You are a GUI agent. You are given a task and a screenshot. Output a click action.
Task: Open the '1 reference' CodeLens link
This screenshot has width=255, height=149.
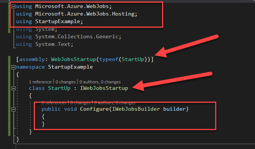pos(40,82)
